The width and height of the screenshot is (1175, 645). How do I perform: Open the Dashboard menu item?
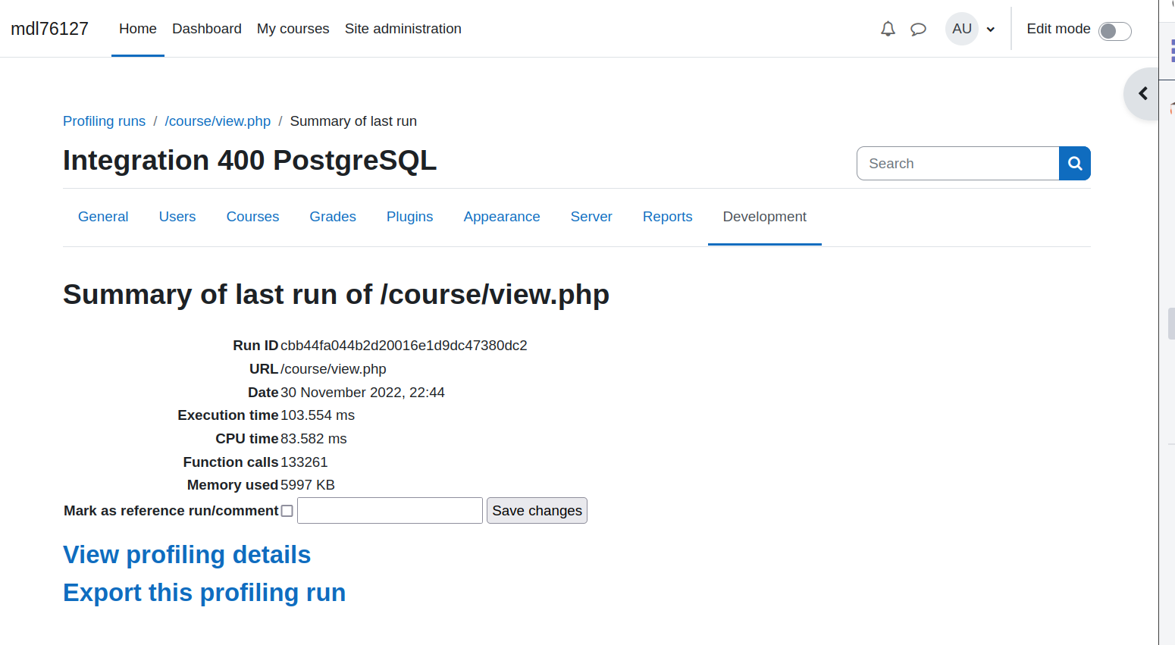[x=207, y=29]
